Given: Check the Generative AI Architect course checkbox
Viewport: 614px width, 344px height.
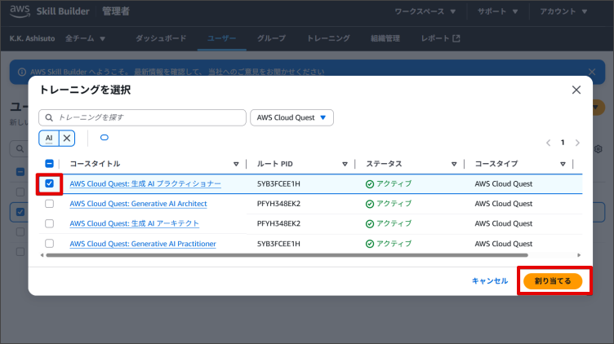Looking at the screenshot, I should click(x=49, y=204).
